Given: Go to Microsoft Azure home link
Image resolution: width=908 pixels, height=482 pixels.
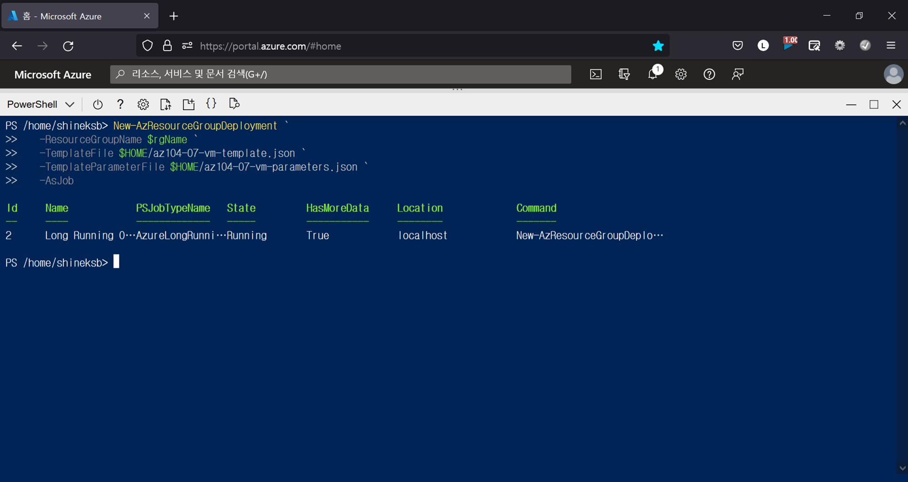Looking at the screenshot, I should tap(53, 75).
